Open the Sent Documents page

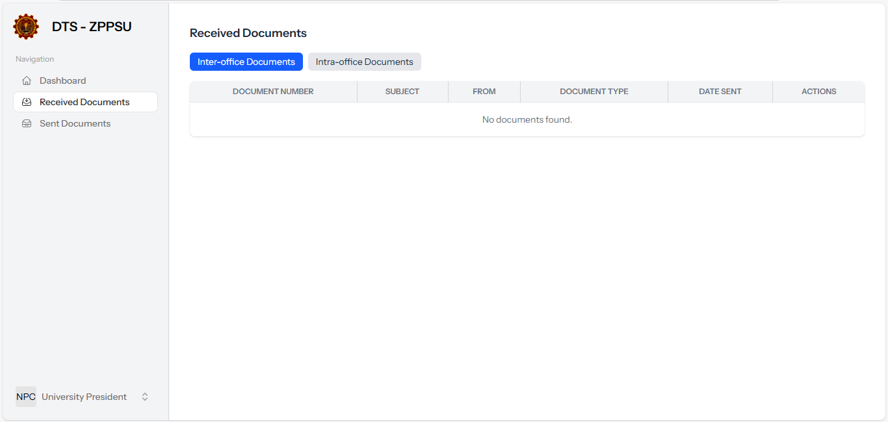(75, 123)
